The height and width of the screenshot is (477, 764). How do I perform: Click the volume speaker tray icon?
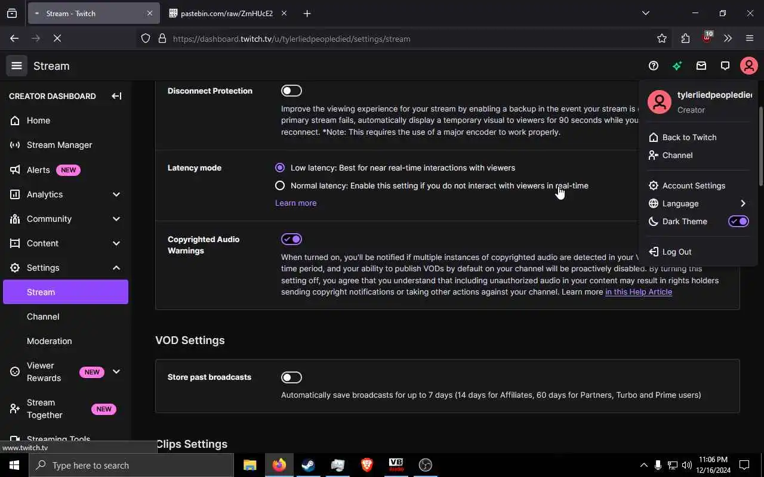687,465
